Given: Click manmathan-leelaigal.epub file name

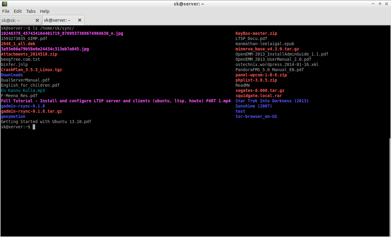Looking at the screenshot, I should click(x=265, y=44).
